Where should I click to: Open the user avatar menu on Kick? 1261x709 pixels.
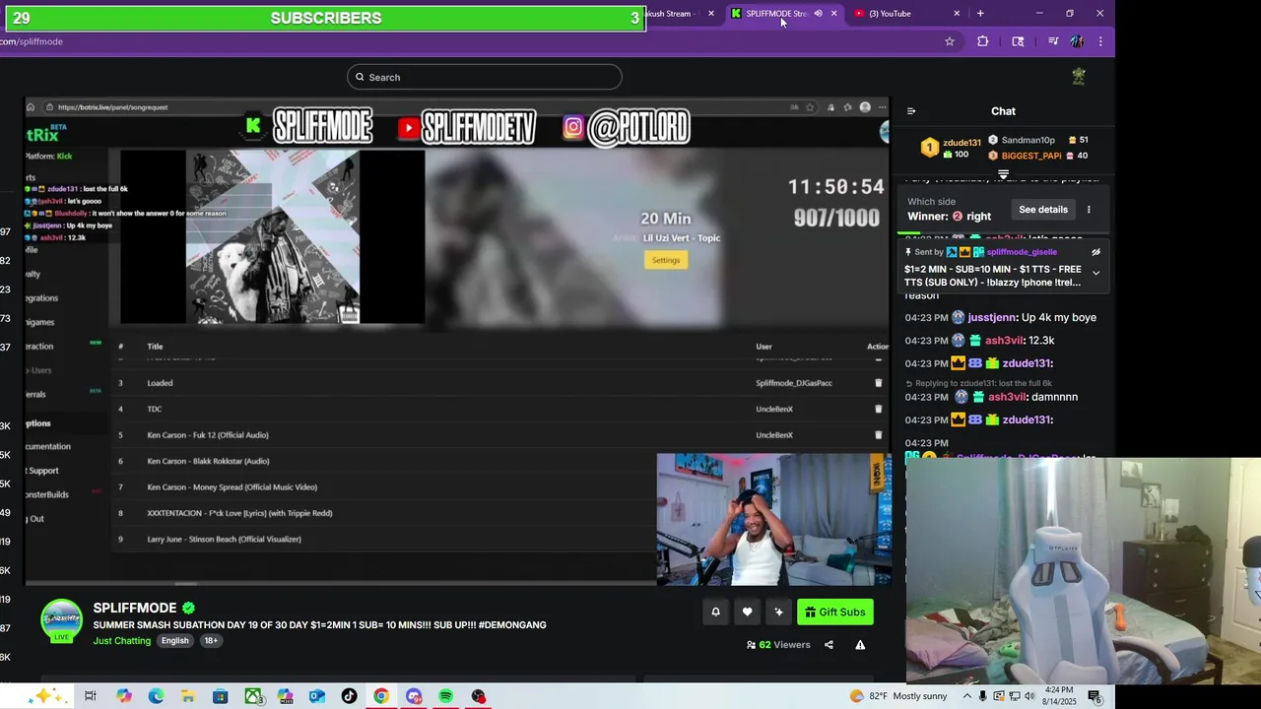(x=1079, y=77)
